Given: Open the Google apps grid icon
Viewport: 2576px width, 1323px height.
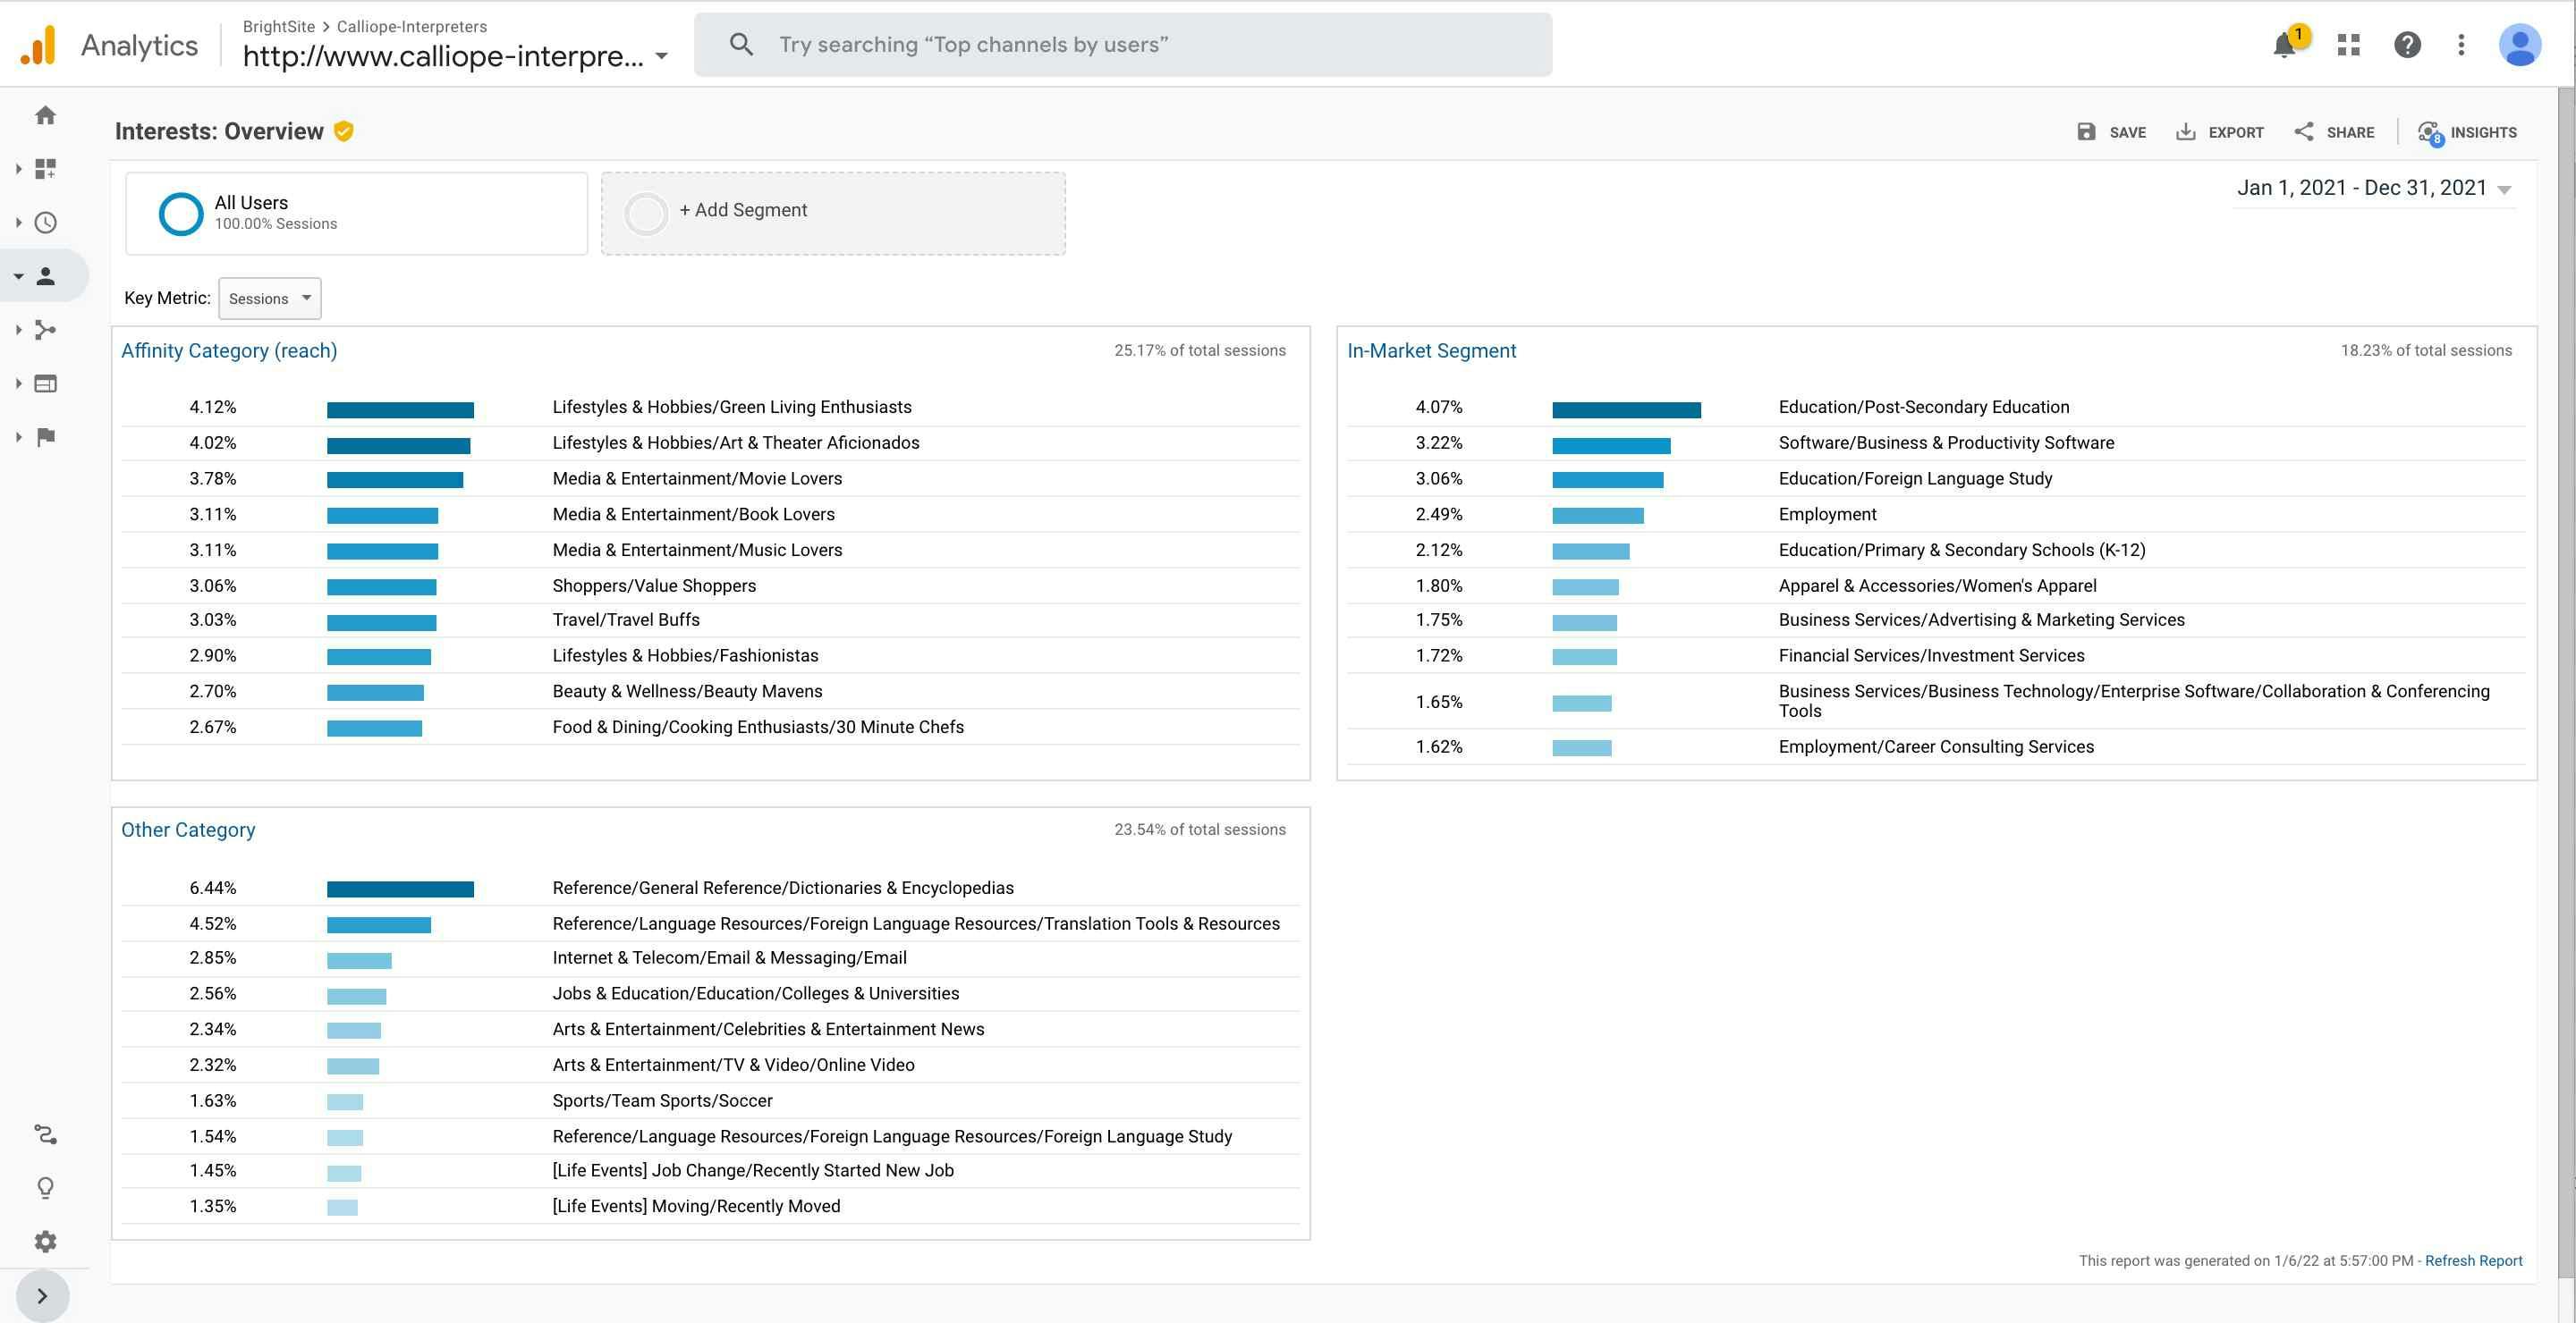Looking at the screenshot, I should point(2348,45).
